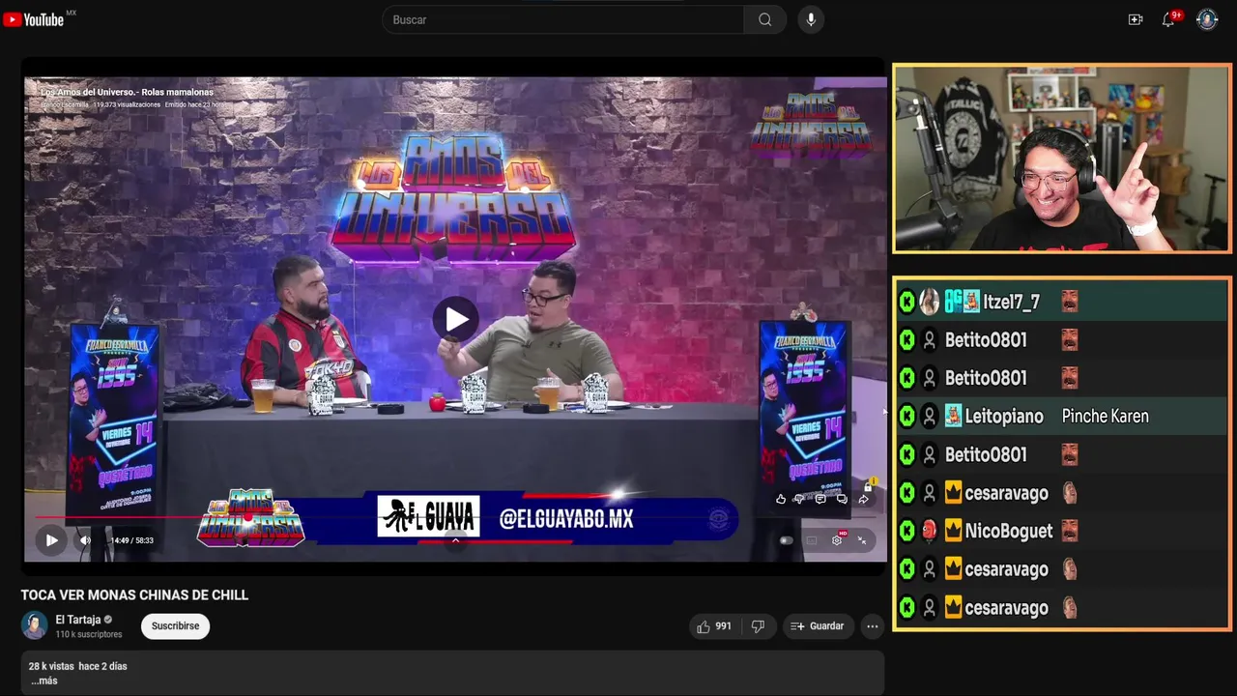Viewport: 1237px width, 696px height.
Task: Click the Kick logo on Itzel7_7's row
Action: click(906, 302)
